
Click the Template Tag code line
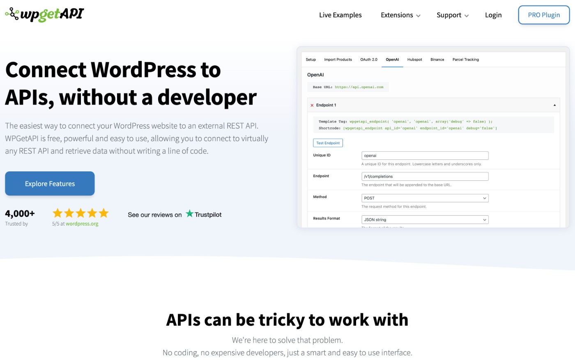[x=405, y=121]
